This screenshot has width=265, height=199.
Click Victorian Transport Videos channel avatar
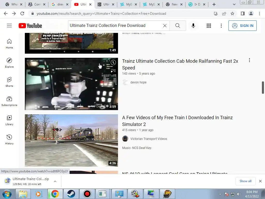pos(125,139)
